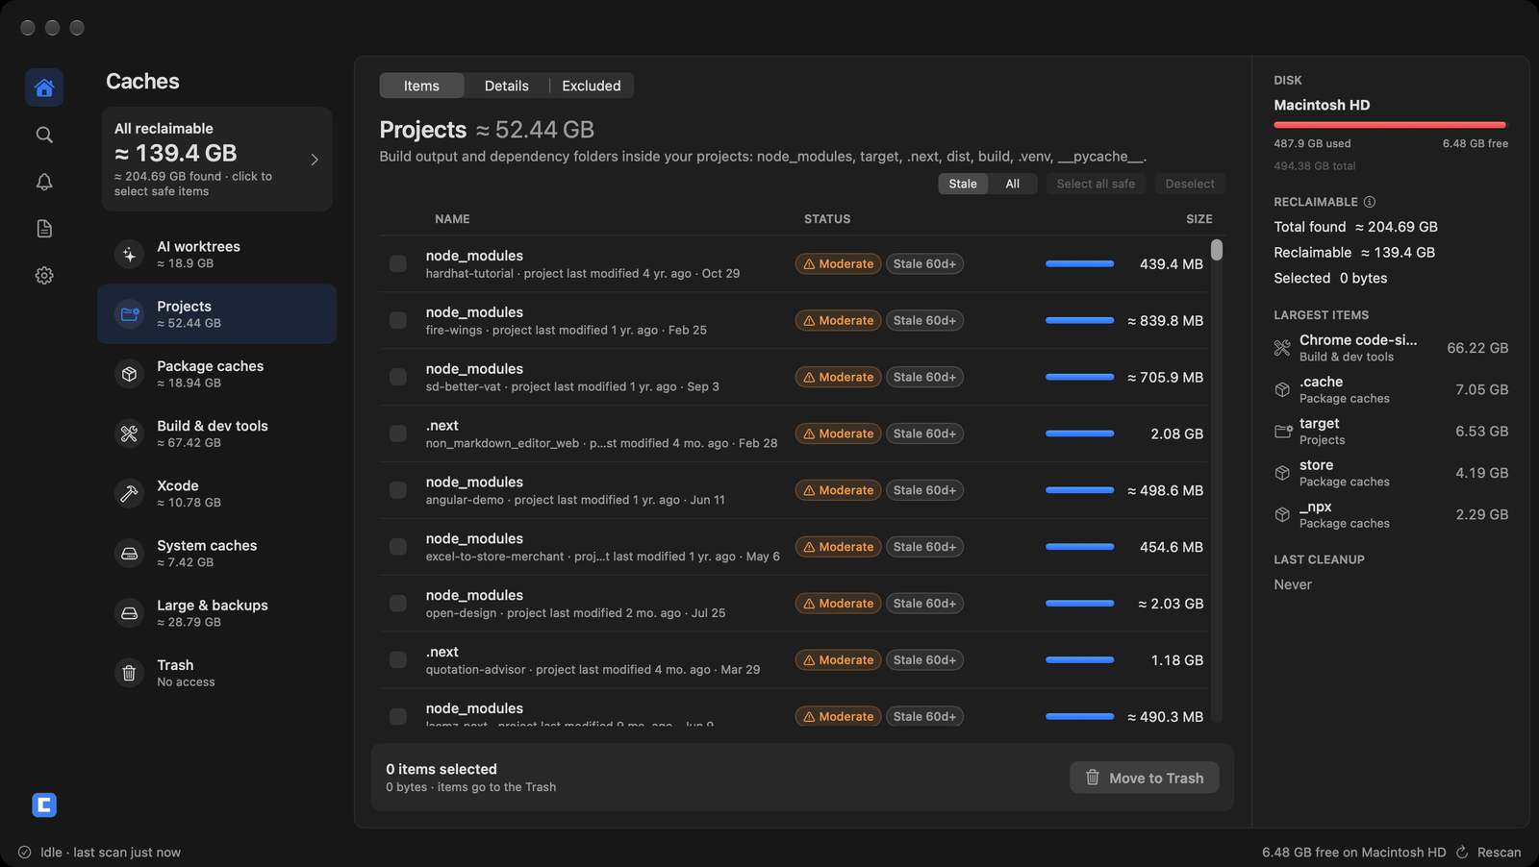Open the notifications bell icon
The image size is (1539, 867).
[44, 182]
